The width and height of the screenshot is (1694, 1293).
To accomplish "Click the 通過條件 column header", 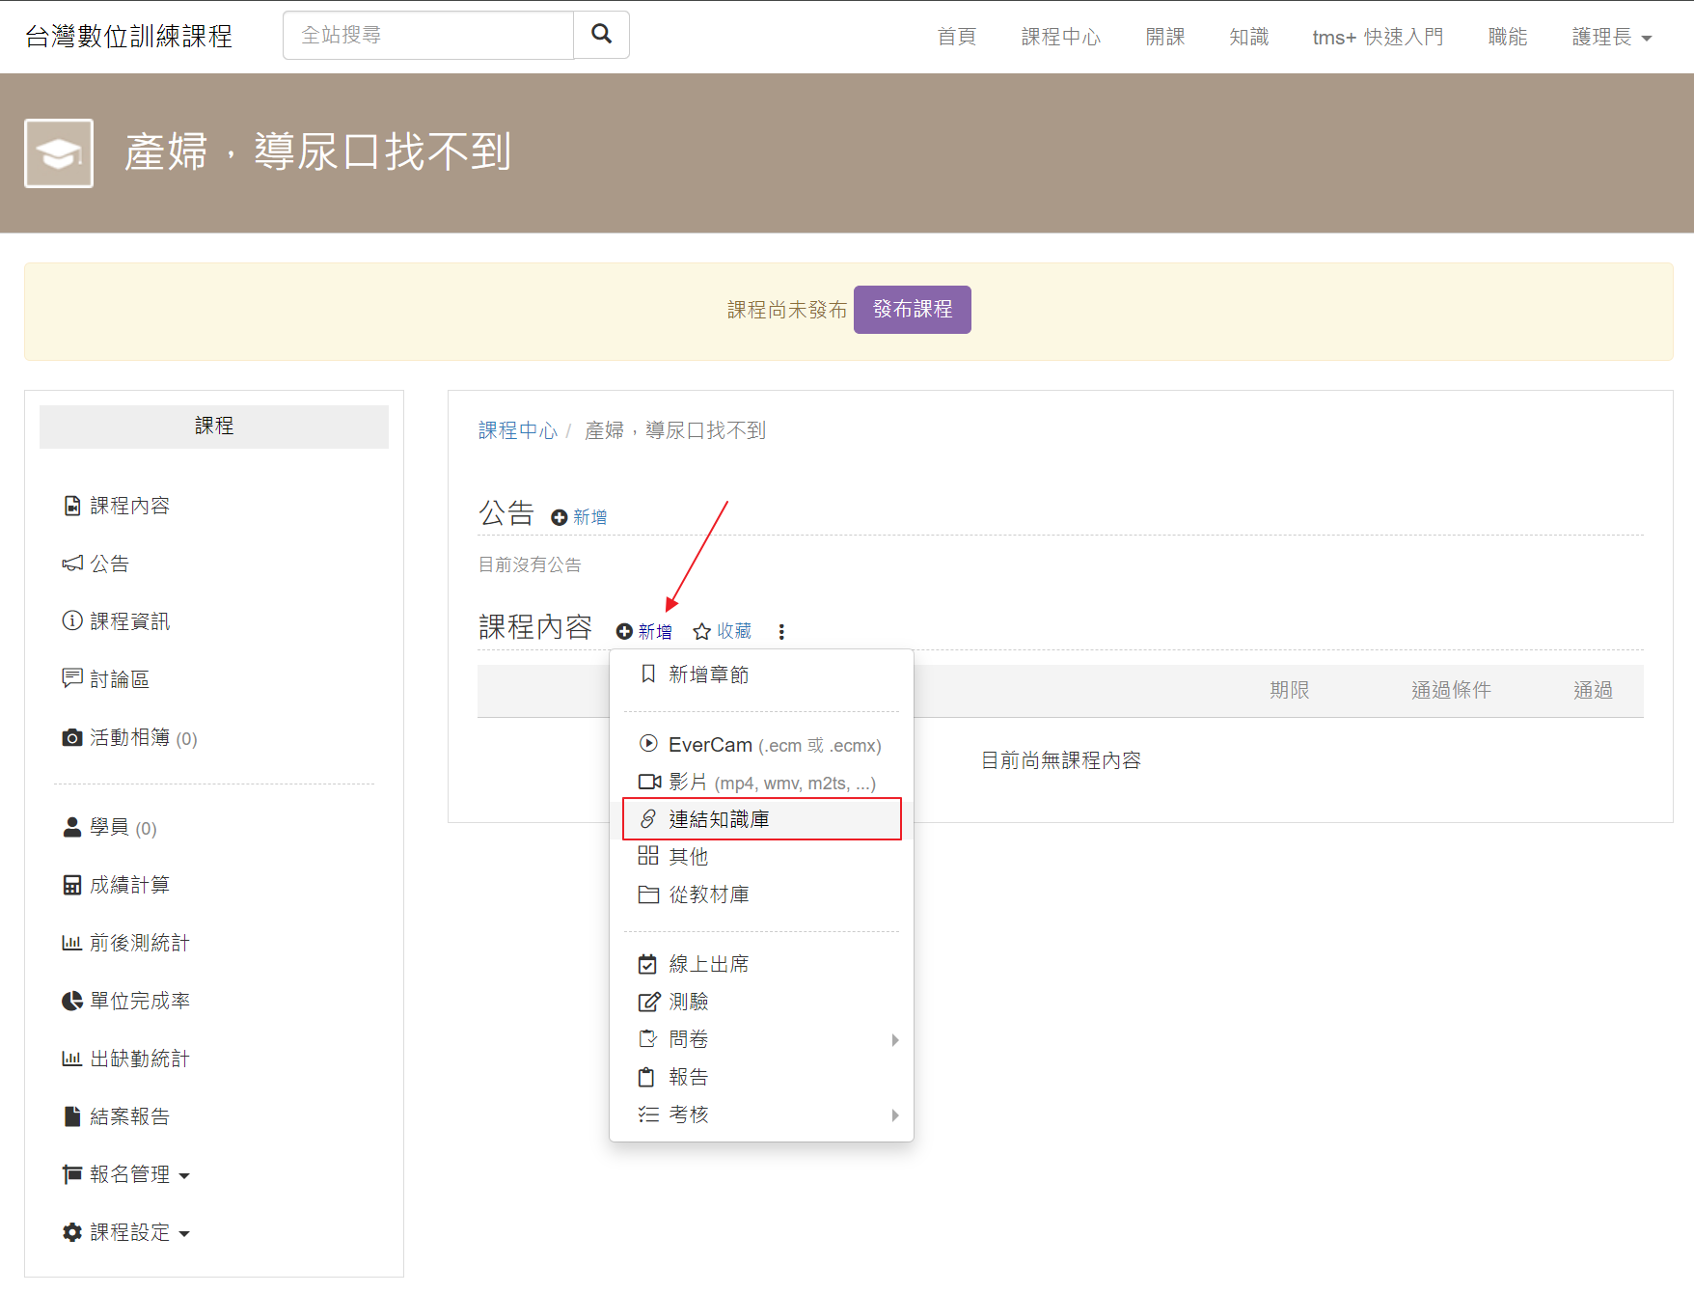I will (x=1451, y=690).
